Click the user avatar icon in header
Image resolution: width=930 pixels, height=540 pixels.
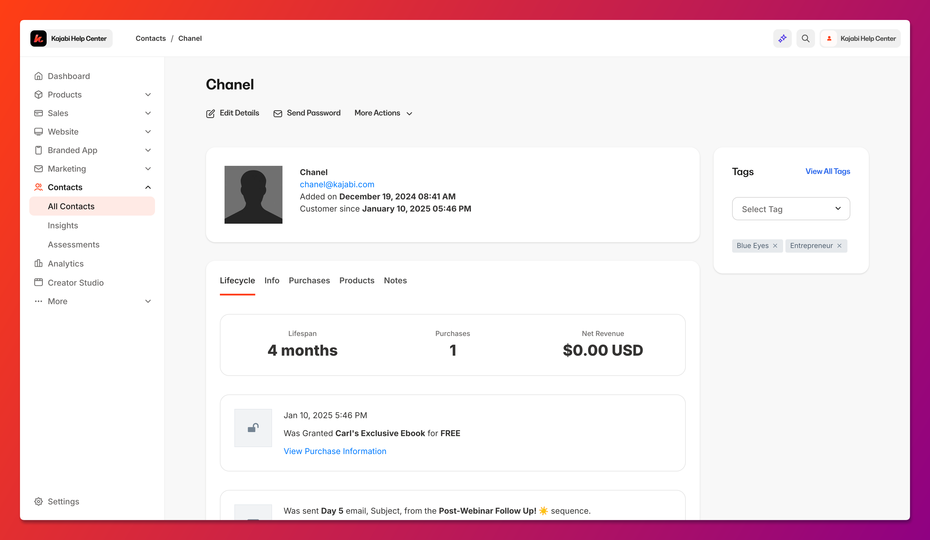(829, 38)
